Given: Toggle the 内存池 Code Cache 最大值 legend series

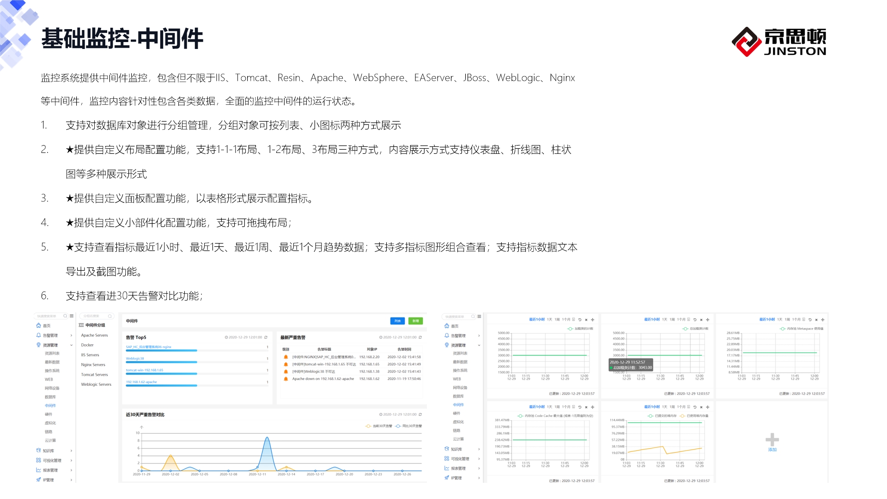Looking at the screenshot, I should [x=555, y=416].
